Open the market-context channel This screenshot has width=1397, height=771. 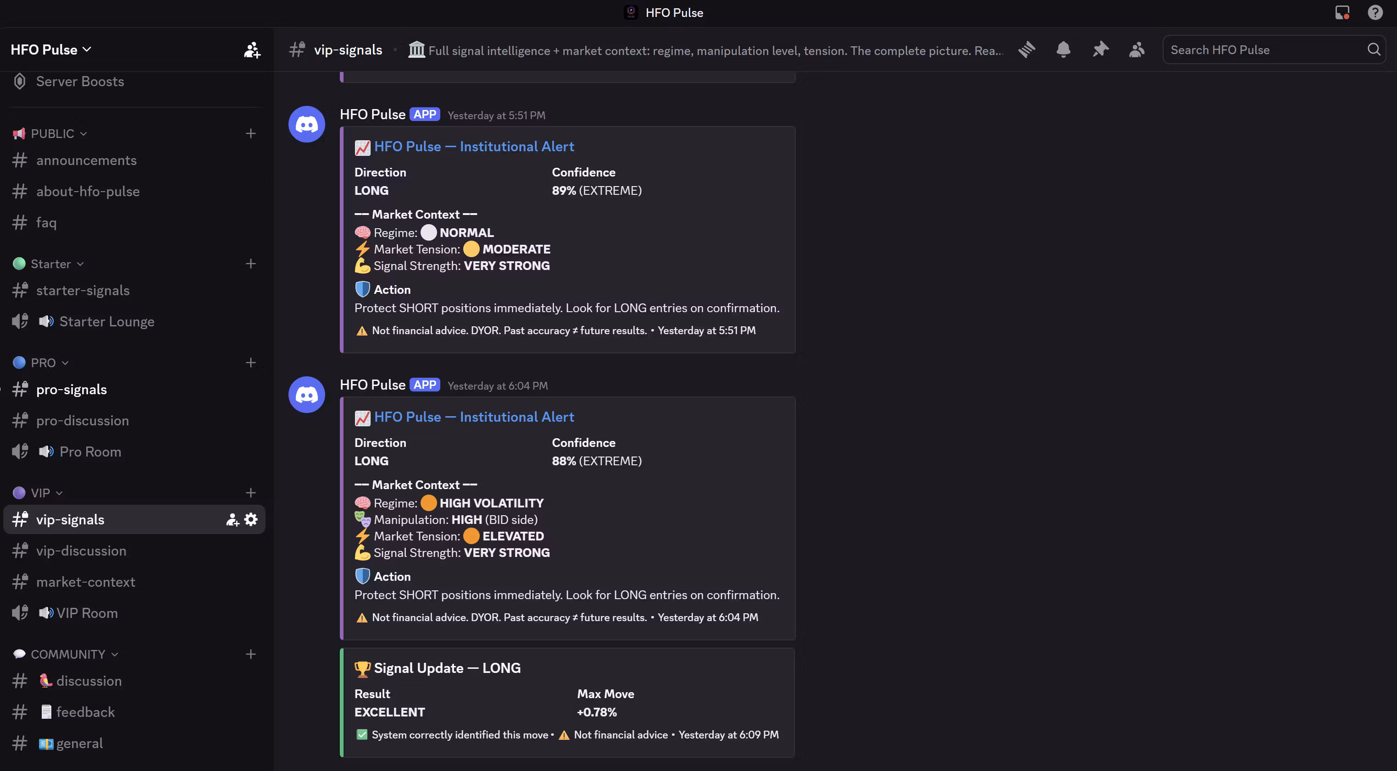pyautogui.click(x=134, y=582)
